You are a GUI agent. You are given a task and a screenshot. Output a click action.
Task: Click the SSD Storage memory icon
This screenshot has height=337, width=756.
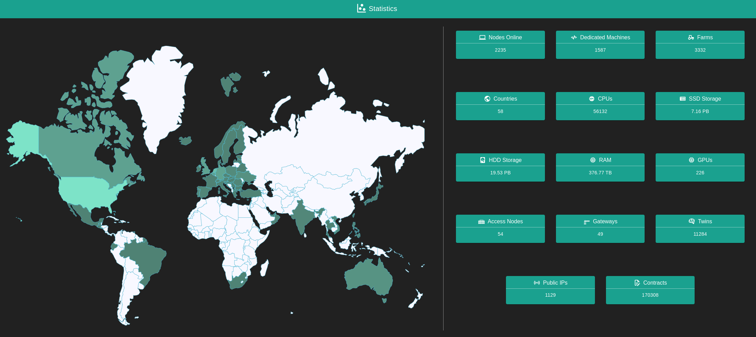click(683, 99)
